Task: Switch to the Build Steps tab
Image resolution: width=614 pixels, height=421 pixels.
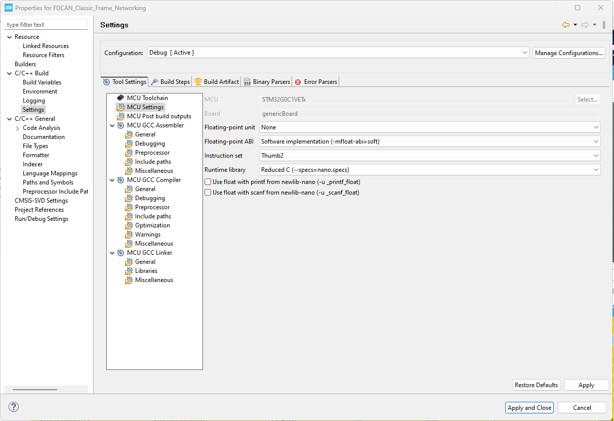Action: click(x=170, y=81)
